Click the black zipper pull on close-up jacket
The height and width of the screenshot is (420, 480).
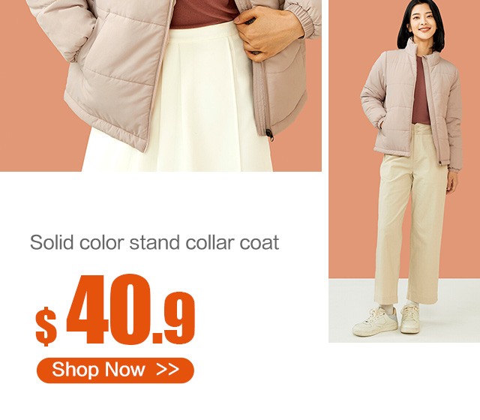pos(270,135)
